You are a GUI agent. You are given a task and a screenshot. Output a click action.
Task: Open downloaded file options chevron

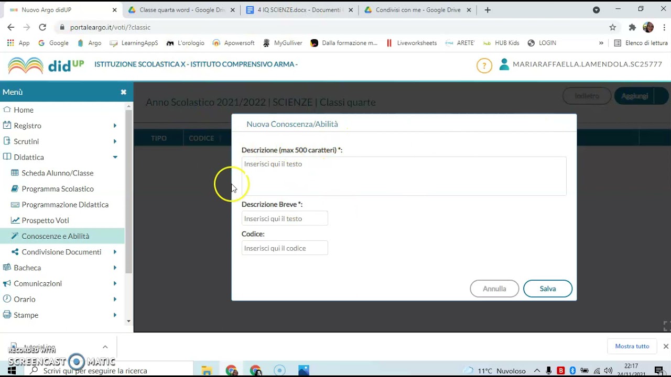point(105,347)
